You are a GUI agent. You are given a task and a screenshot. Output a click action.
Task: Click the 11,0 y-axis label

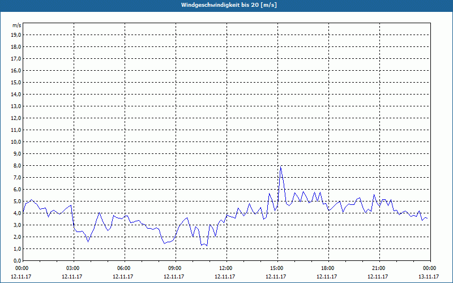click(x=16, y=130)
